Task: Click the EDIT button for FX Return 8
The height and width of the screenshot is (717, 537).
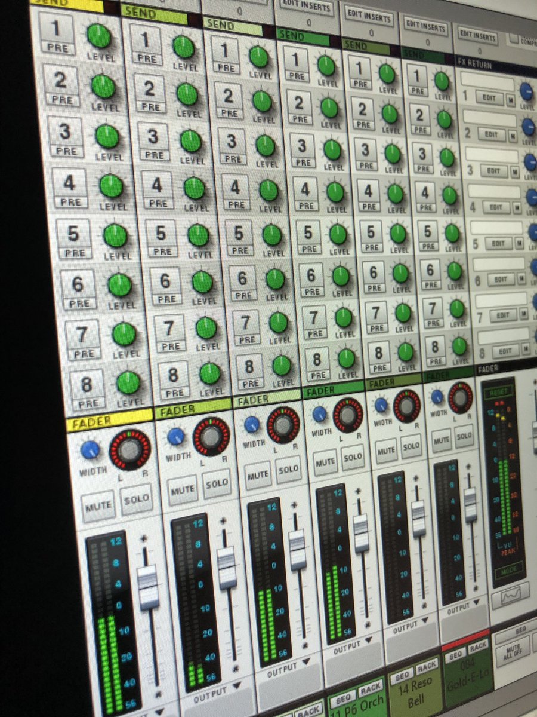Action: pos(505,351)
